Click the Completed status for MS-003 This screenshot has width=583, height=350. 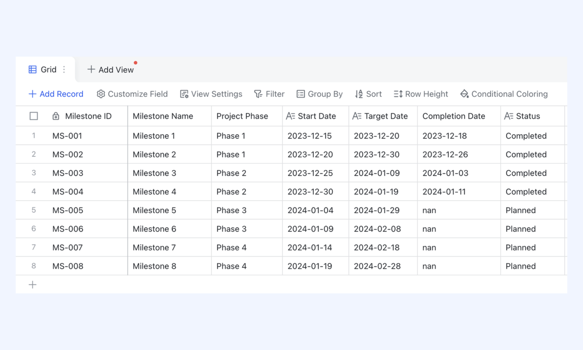coord(533,173)
